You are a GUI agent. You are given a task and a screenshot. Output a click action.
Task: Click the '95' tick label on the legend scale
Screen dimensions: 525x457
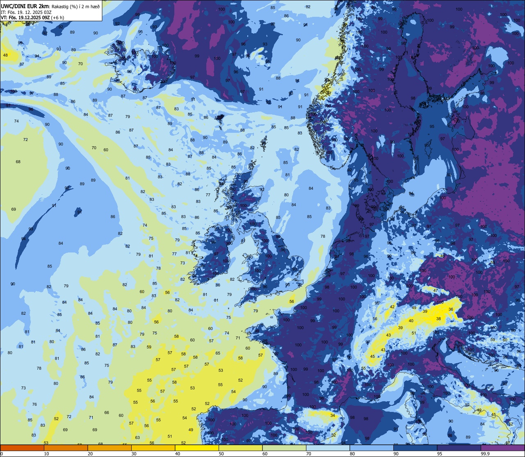[440, 454]
